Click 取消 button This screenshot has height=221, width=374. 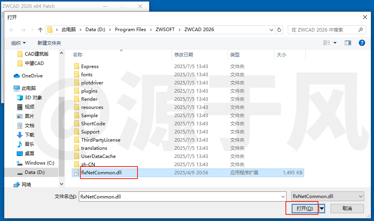click(x=347, y=208)
